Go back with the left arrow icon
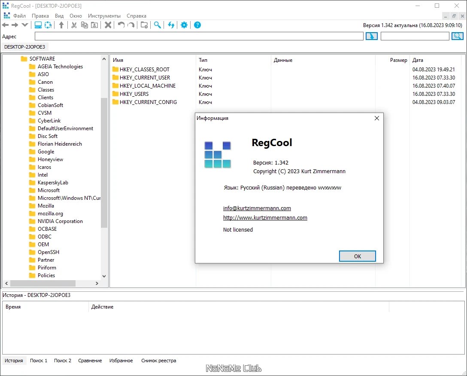Viewport: 467px width, 376px height. 5,25
